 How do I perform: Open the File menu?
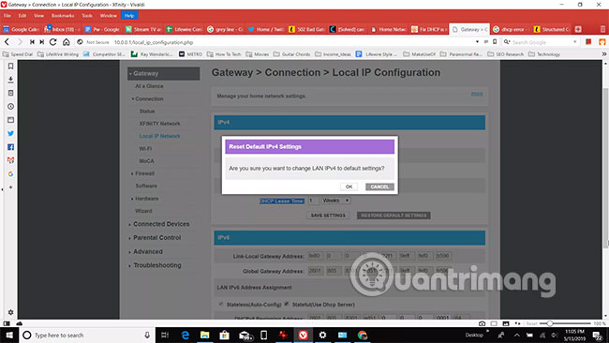click(x=7, y=16)
